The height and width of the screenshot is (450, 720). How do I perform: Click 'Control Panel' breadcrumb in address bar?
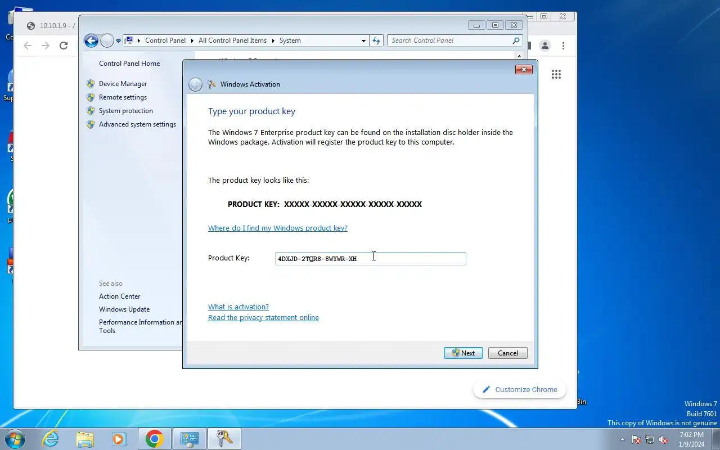(165, 40)
